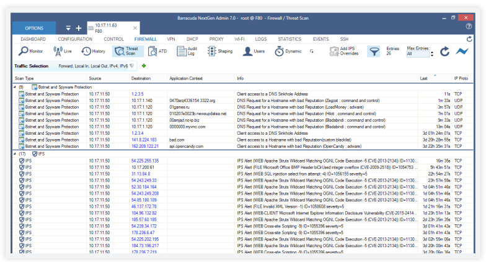The image size is (486, 262).
Task: Switch to the CONFIGURATION tab
Action: [75, 40]
